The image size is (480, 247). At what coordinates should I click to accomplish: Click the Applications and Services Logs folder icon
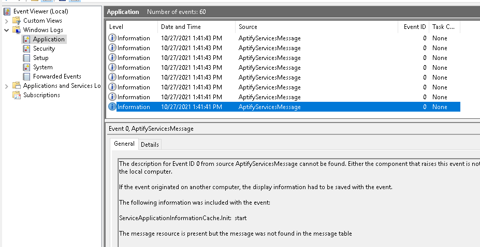(x=16, y=86)
